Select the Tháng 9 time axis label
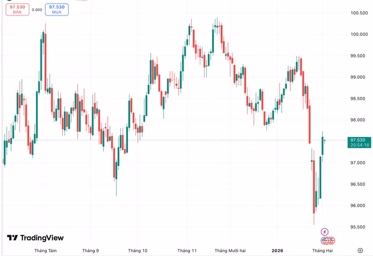The height and width of the screenshot is (256, 373). point(91,251)
